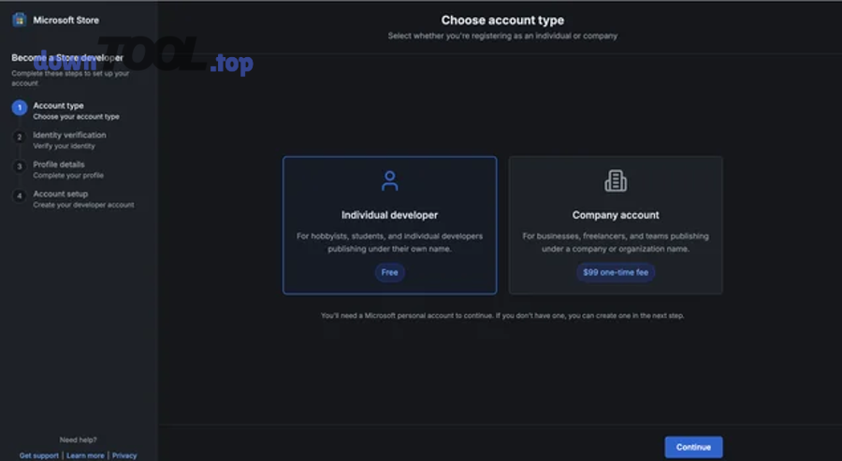
Task: Open the Get support link
Action: tap(39, 455)
